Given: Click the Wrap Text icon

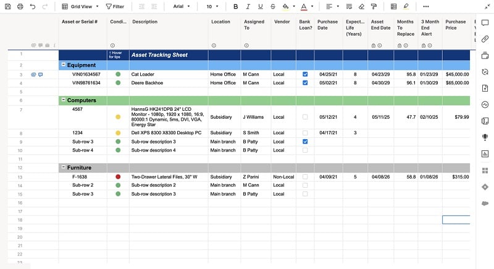Looking at the screenshot, I should click(x=349, y=6).
